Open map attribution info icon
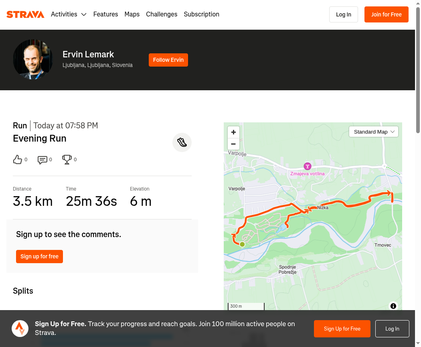Viewport: 421px width, 347px height. [393, 306]
